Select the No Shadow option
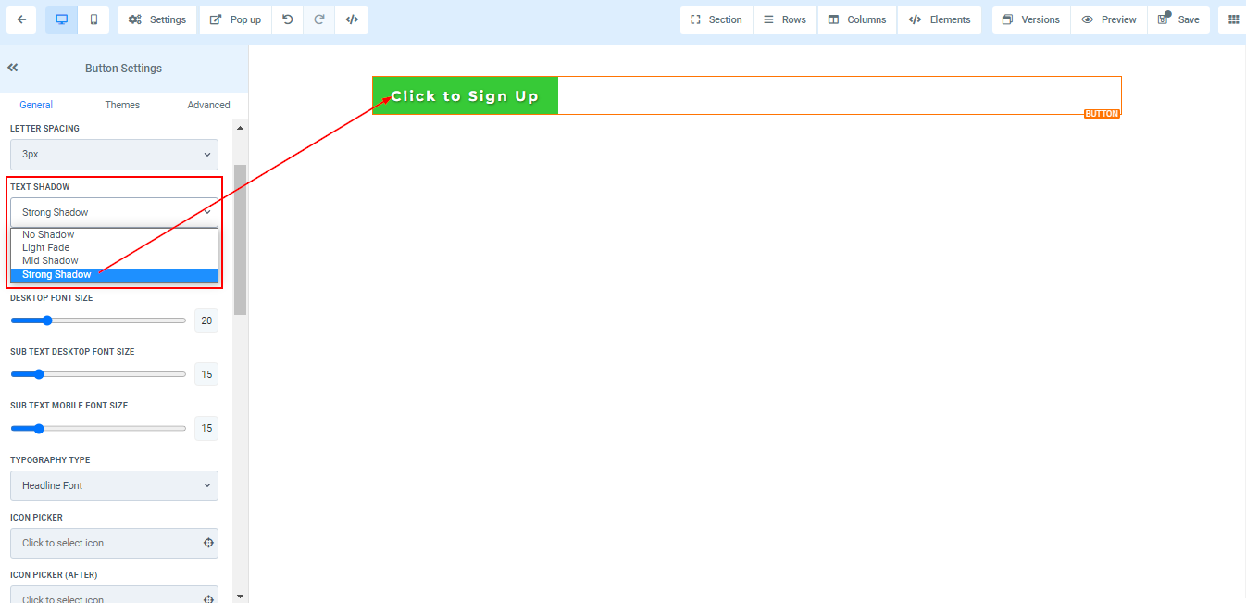Viewport: 1246px width, 603px height. (48, 234)
